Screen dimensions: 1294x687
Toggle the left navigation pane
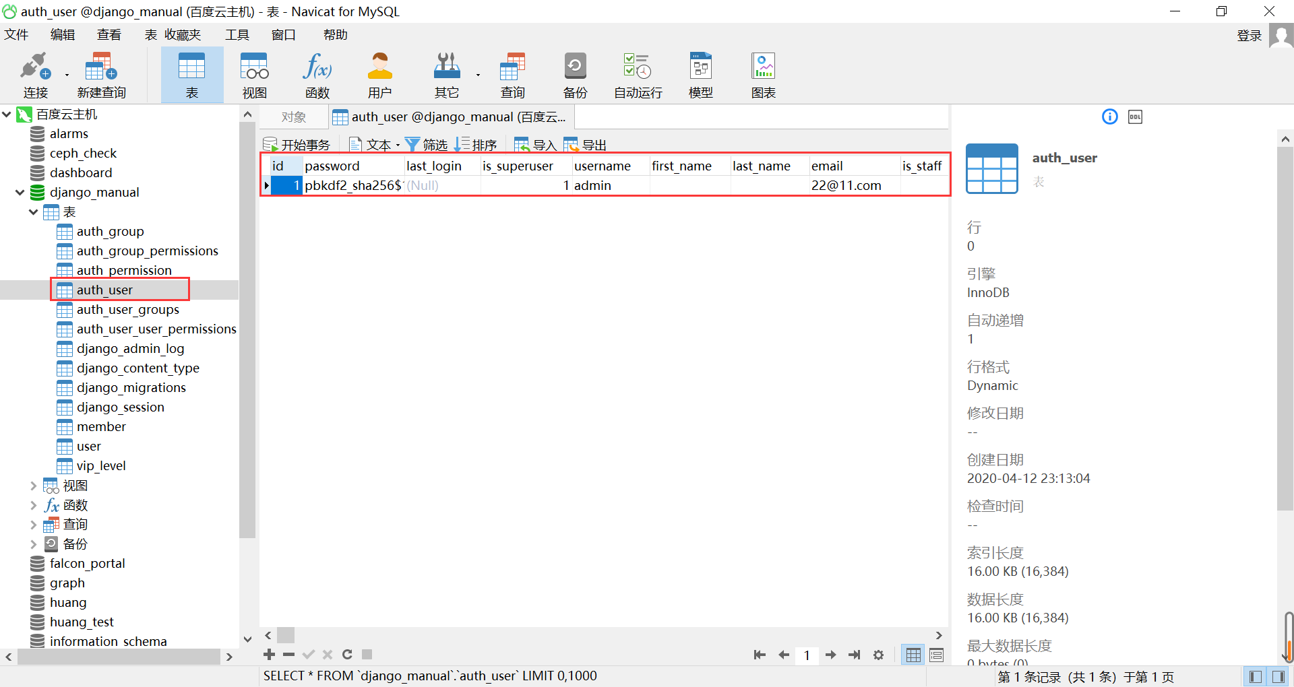tap(1255, 677)
